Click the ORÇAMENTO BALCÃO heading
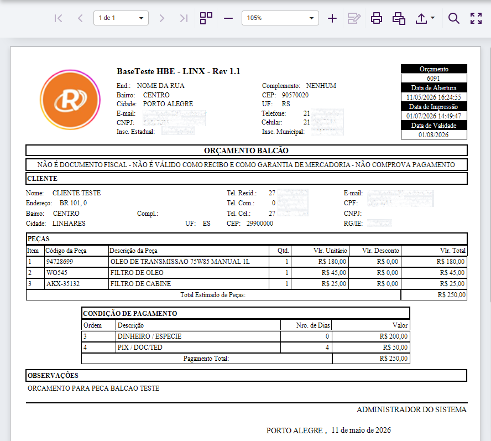The height and width of the screenshot is (441, 491). 246,151
